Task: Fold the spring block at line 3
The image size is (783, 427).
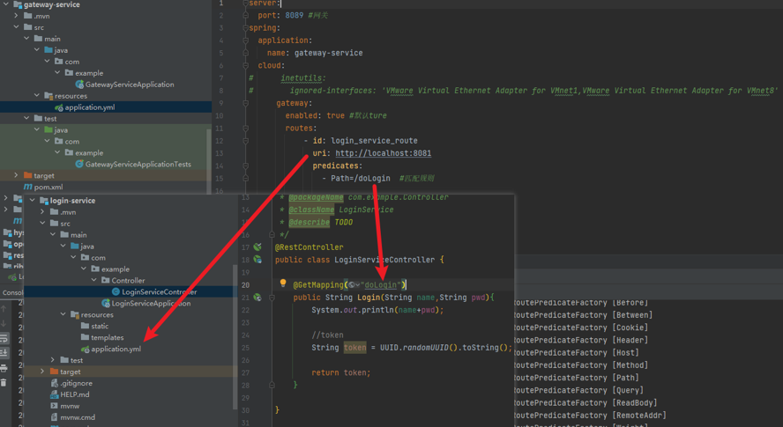Action: (245, 28)
